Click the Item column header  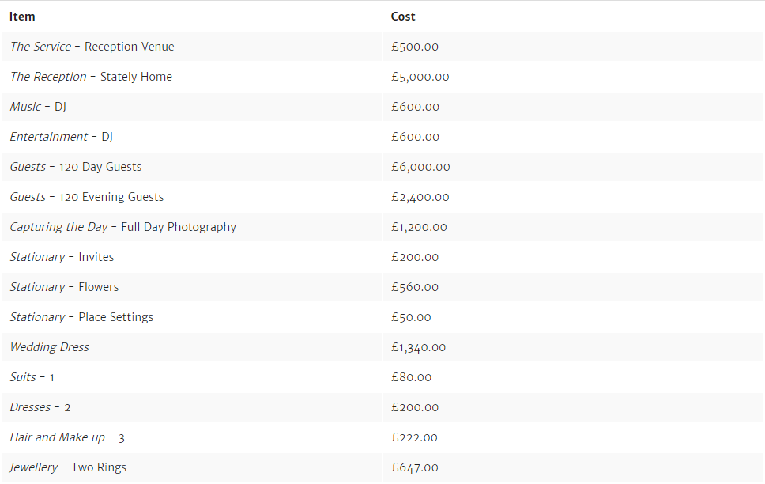click(x=22, y=17)
